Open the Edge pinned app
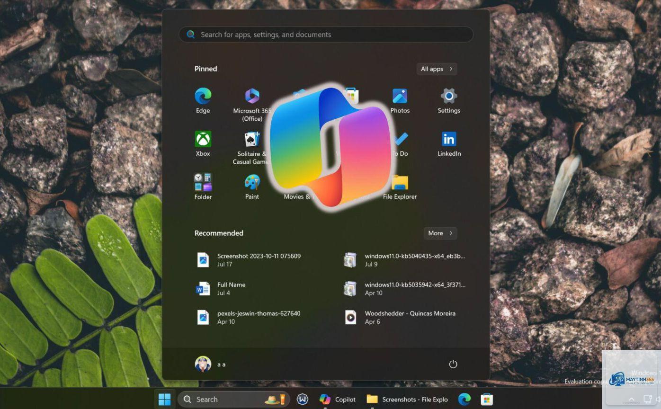Screen dimensions: 661x409 pos(203,100)
